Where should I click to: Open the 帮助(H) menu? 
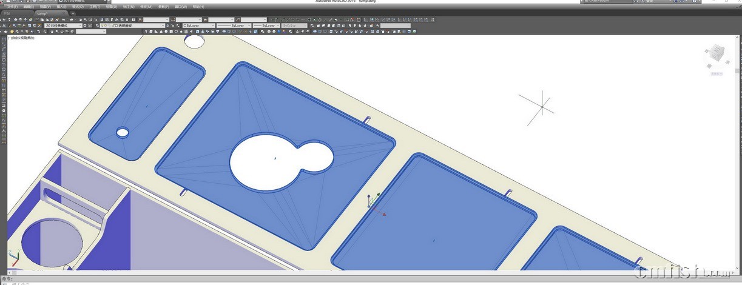[x=198, y=7]
